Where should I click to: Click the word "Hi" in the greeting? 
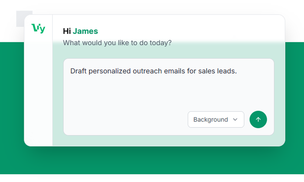[67, 31]
